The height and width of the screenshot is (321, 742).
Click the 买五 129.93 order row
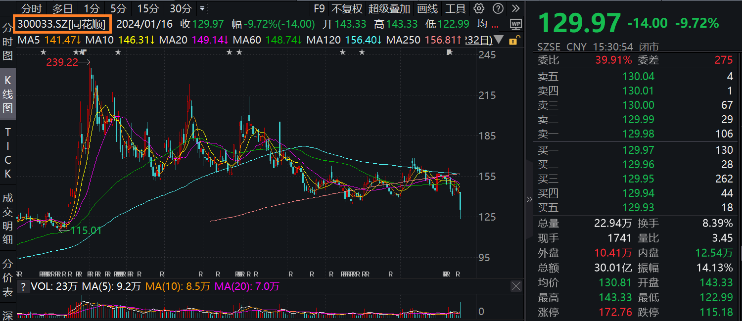pos(636,207)
